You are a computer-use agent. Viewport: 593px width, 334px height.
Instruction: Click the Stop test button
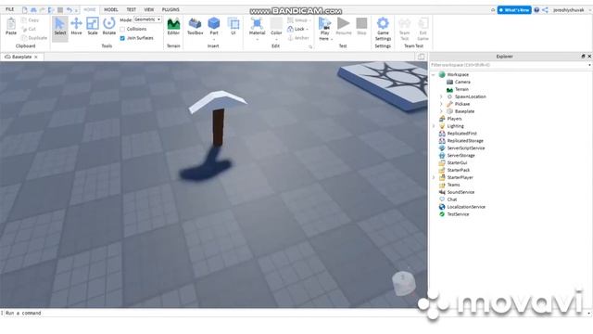(361, 27)
